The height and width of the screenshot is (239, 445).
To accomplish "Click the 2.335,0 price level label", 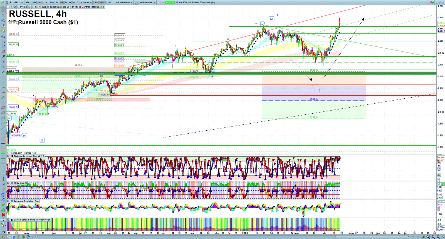I will (11, 71).
